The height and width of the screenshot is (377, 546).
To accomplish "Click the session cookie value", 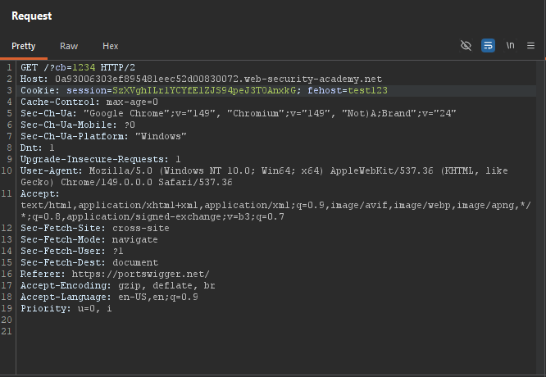I will click(204, 90).
